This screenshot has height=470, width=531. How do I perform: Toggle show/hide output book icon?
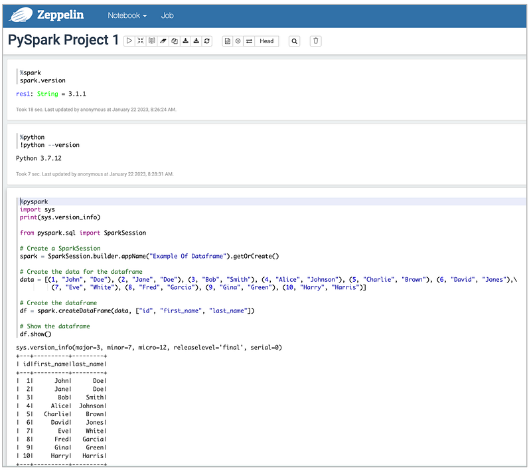tap(152, 41)
